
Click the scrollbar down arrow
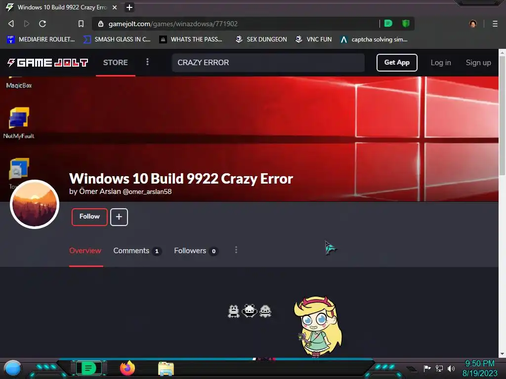(502, 353)
